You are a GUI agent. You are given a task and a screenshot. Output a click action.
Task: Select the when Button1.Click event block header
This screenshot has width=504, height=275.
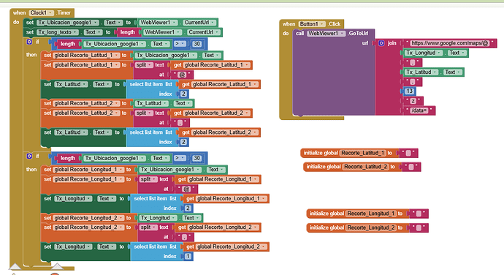312,24
